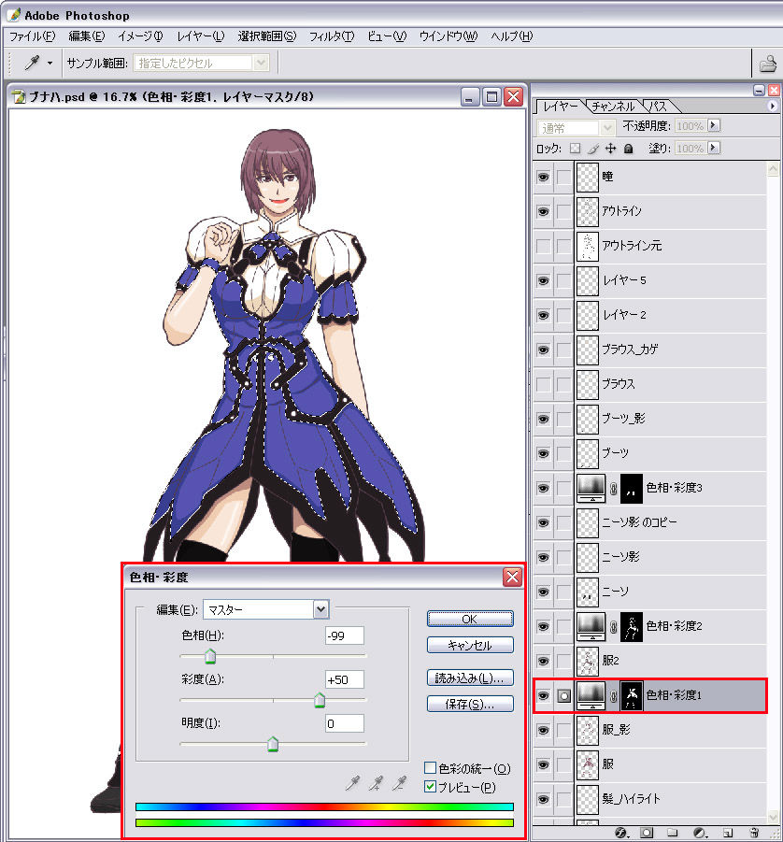This screenshot has height=842, width=783.
Task: Delete a layer using the trash icon
Action: 753,831
